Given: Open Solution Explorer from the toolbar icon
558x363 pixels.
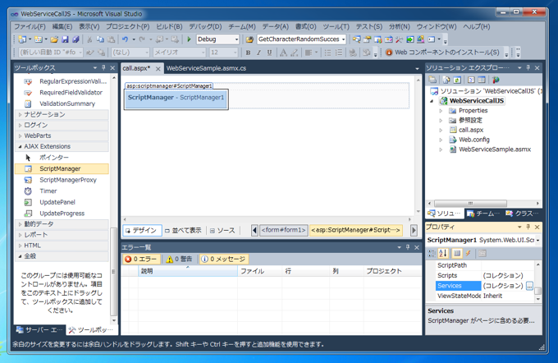Looking at the screenshot, I should (x=356, y=39).
